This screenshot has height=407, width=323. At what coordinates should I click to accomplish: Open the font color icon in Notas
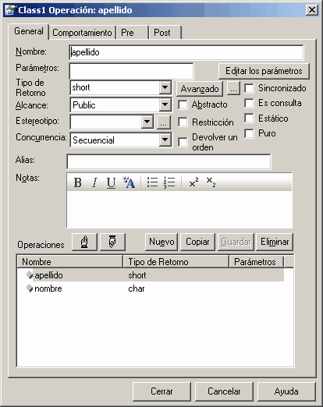tap(129, 182)
